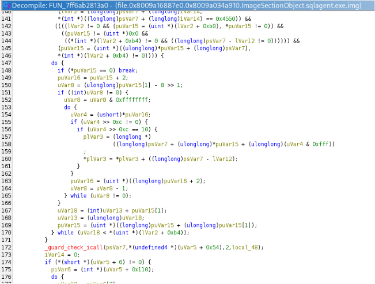Click line number 160
The image size is (375, 284).
click(6, 159)
